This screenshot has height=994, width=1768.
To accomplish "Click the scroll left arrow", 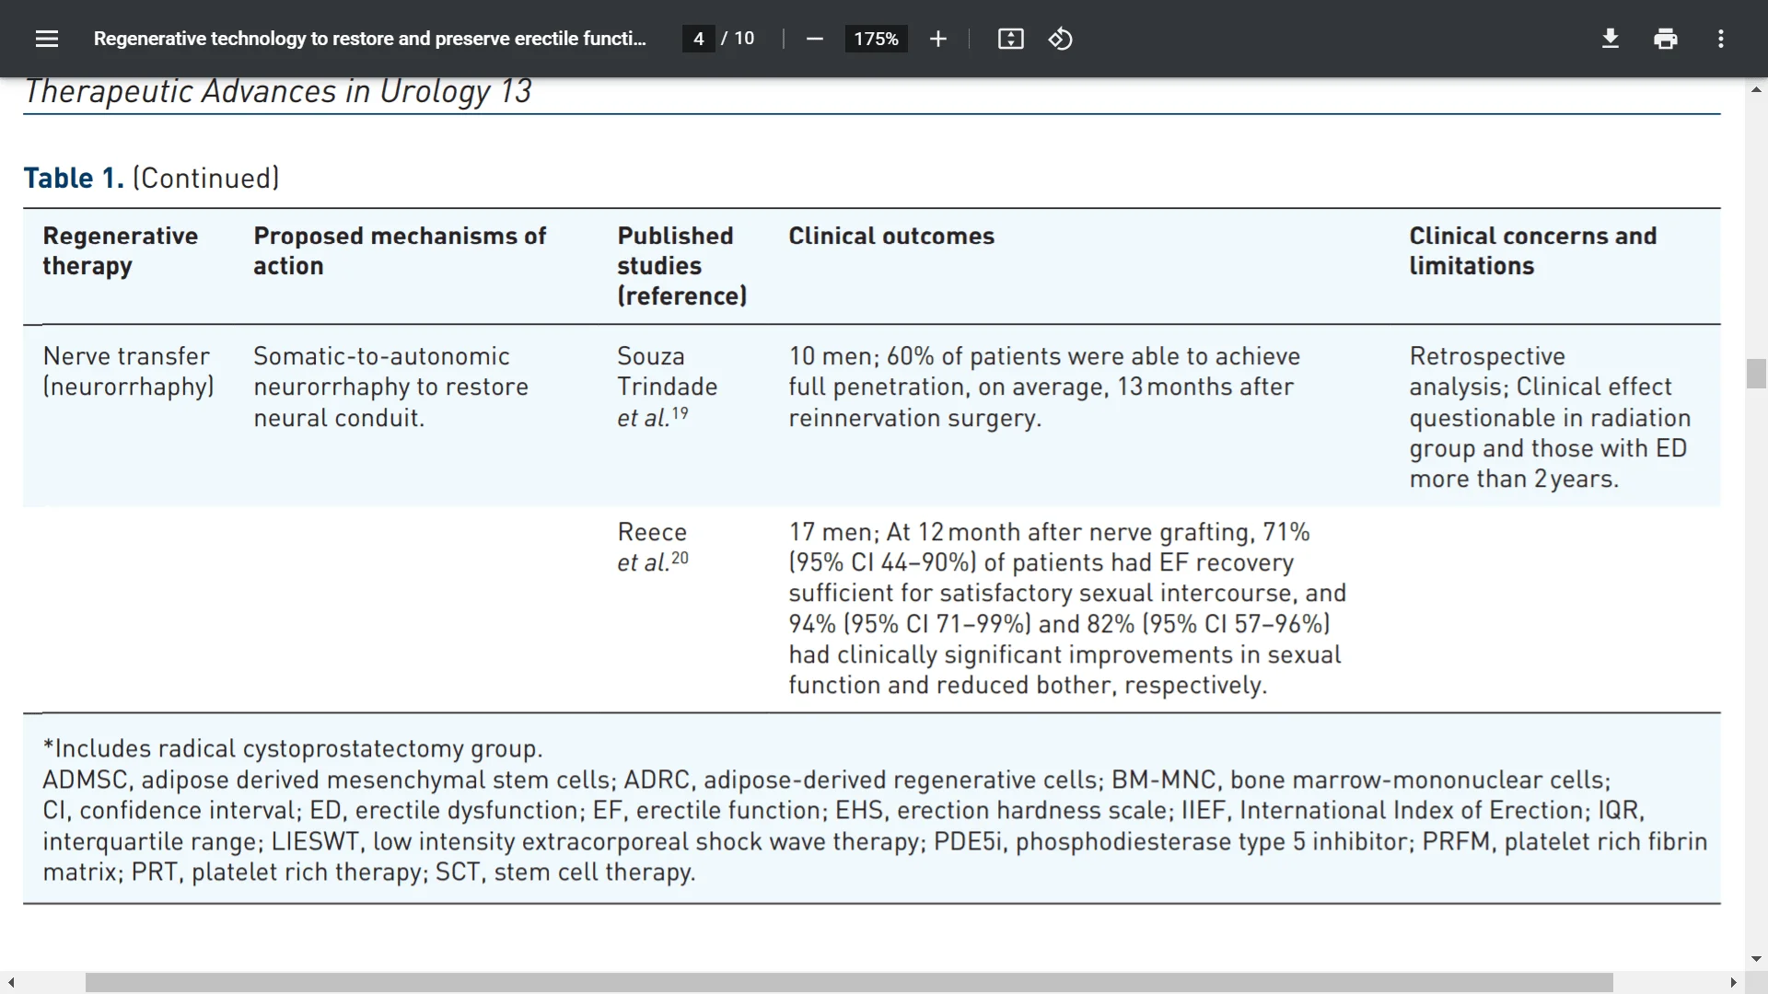I will pos(11,983).
